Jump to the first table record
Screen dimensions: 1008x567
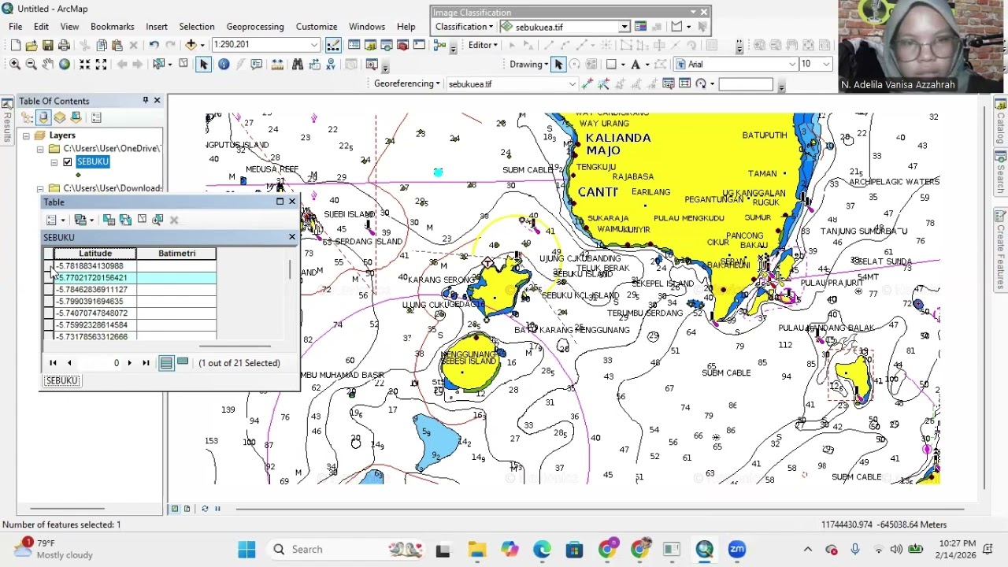(53, 363)
